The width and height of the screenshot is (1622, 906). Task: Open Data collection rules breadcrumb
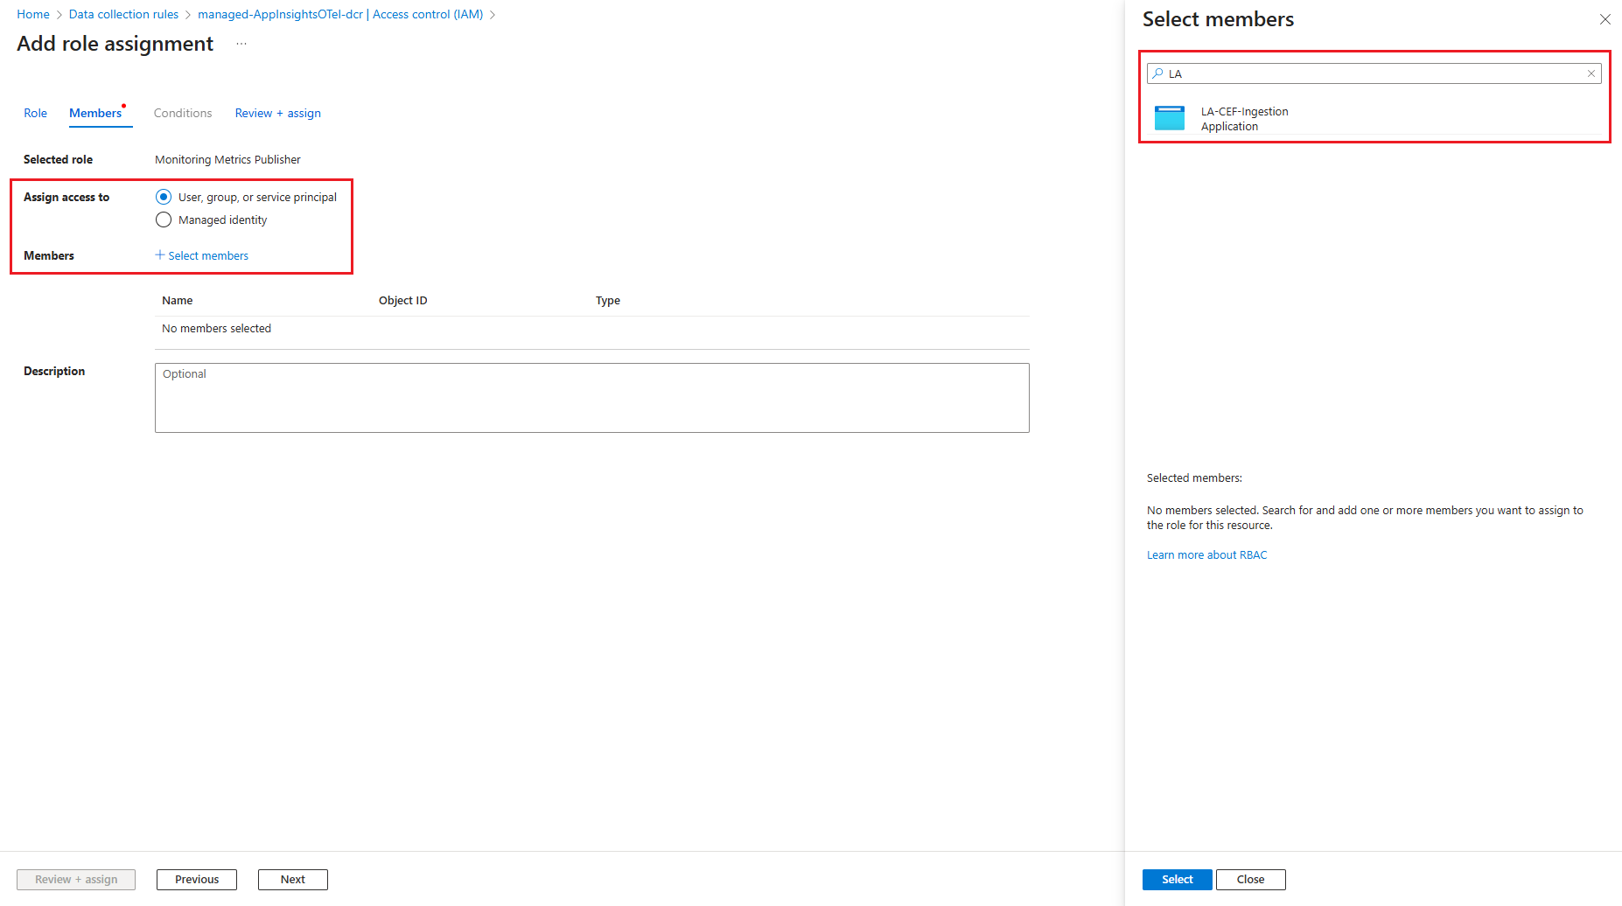[x=123, y=14]
